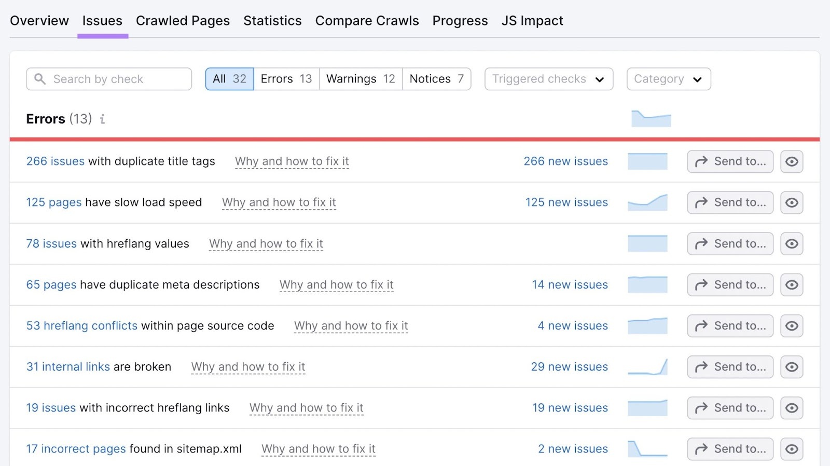Screen dimensions: 830x466
Task: Select the All 32 filter
Action: point(229,79)
